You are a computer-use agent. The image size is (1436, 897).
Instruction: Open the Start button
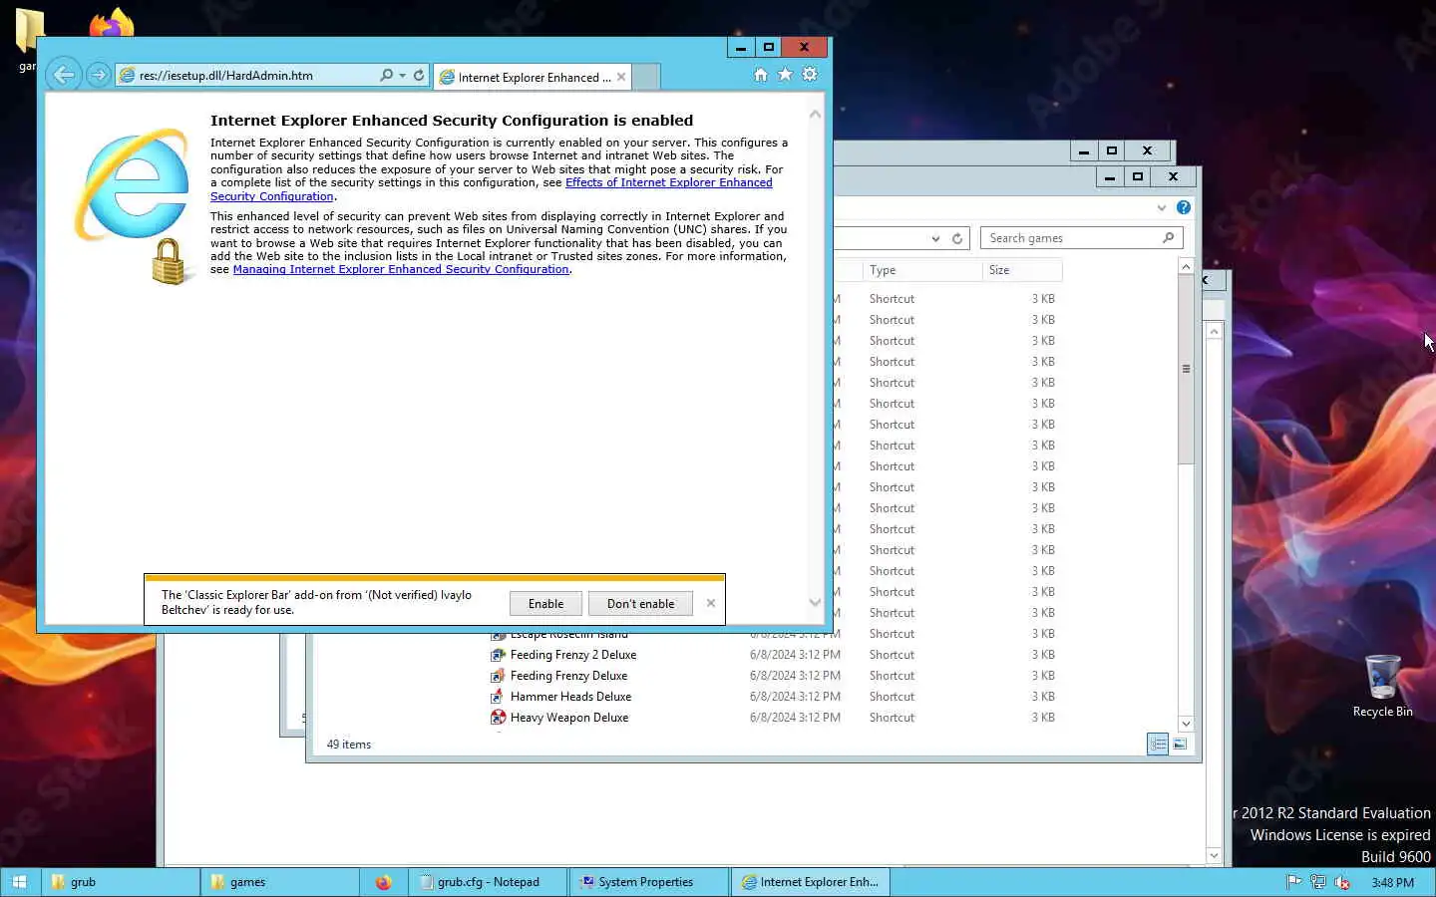[x=20, y=882]
